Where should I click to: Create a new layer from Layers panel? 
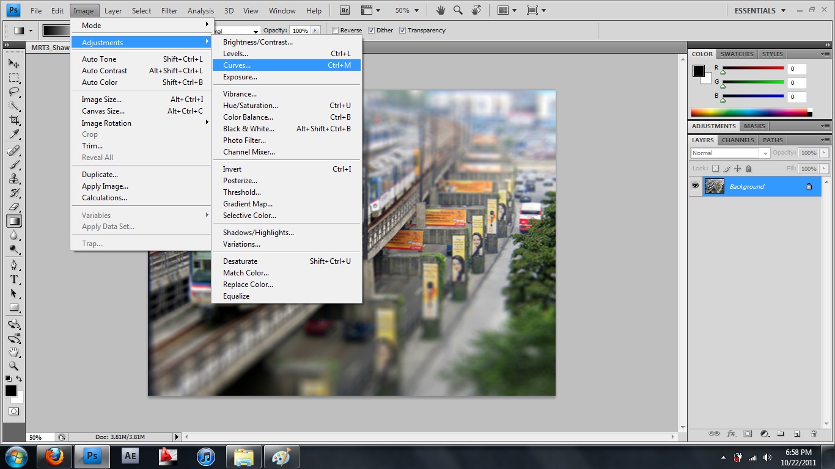(x=797, y=434)
